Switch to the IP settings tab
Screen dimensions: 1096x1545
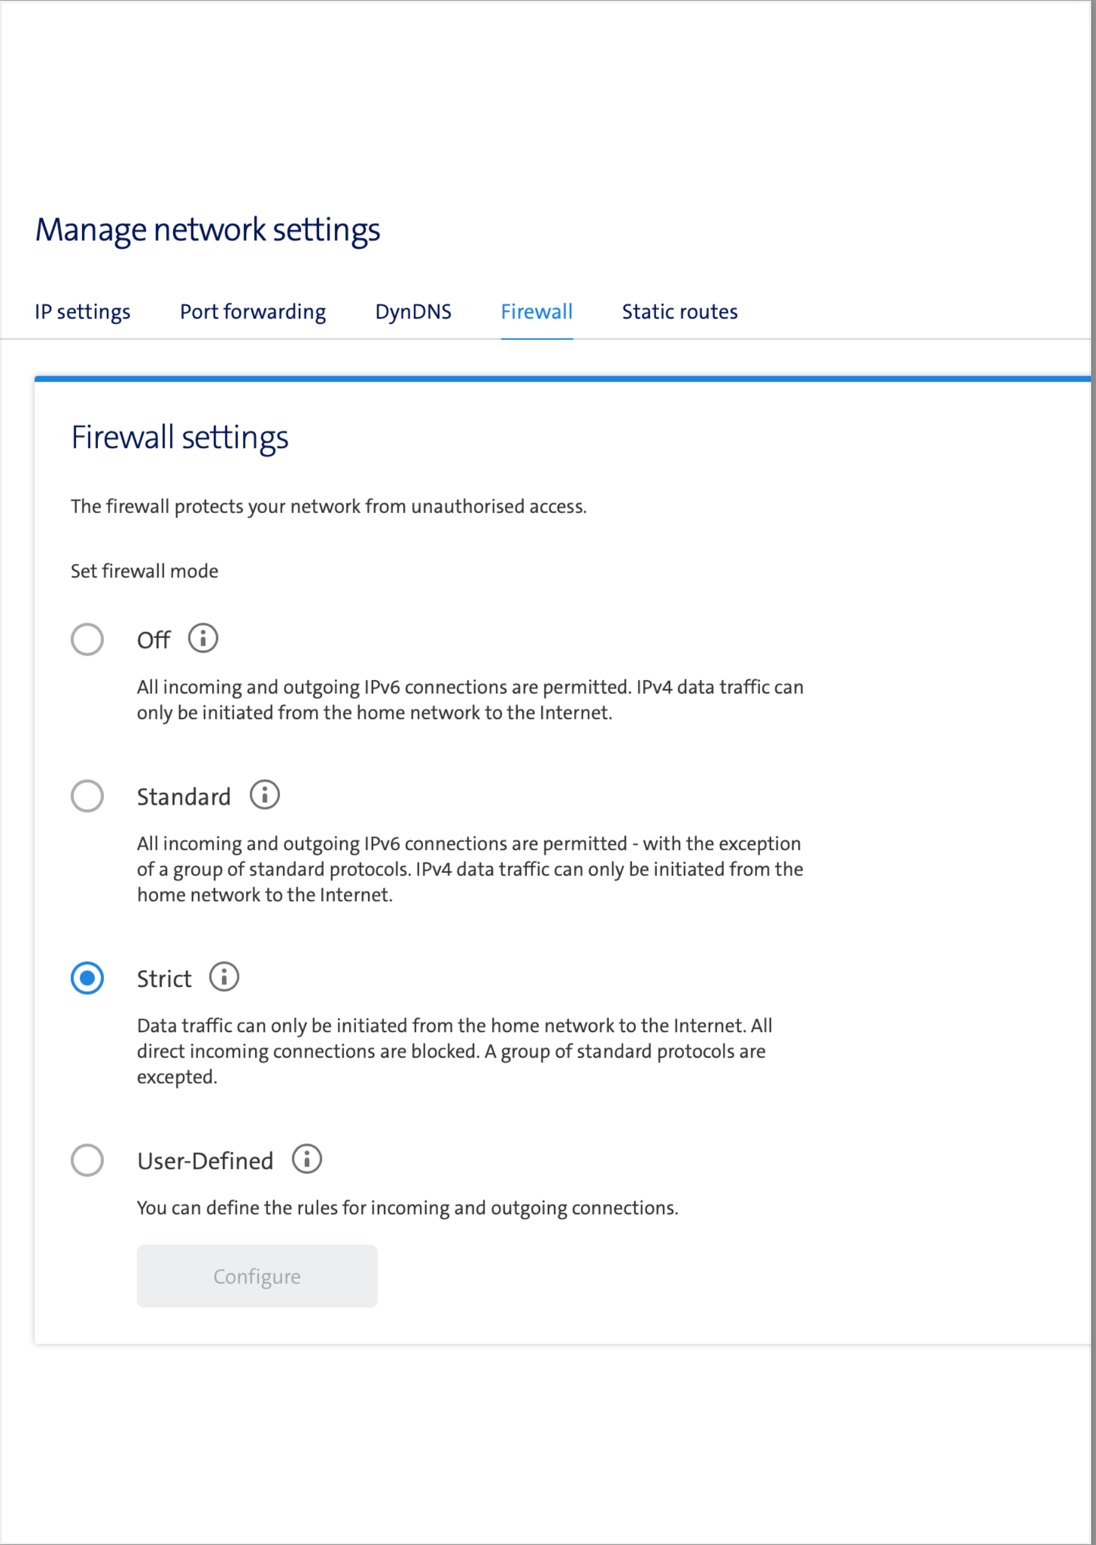pos(83,311)
